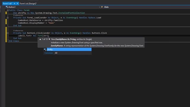190x107 pixels.
Task: Click the "Name" string literal
Action: (x=51, y=23)
